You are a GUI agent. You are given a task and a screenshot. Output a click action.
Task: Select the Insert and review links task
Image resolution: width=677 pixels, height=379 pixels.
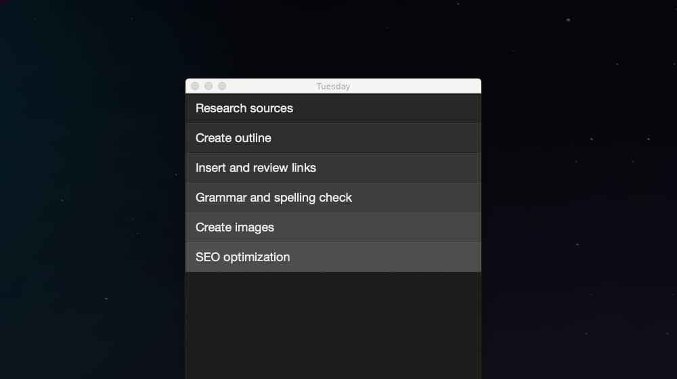(x=333, y=168)
